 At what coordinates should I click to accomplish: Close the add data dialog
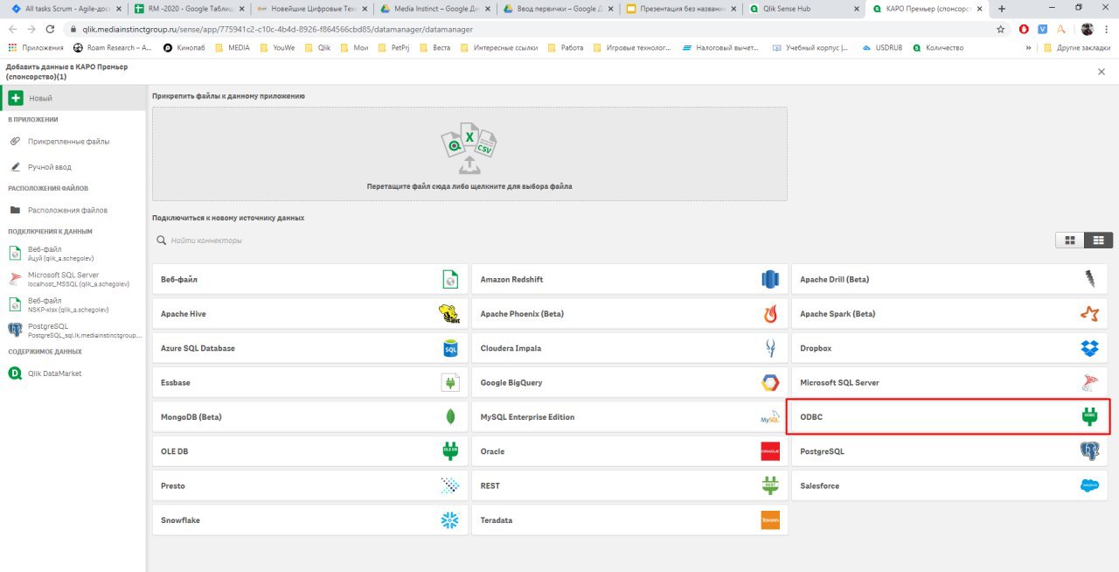click(x=1102, y=72)
